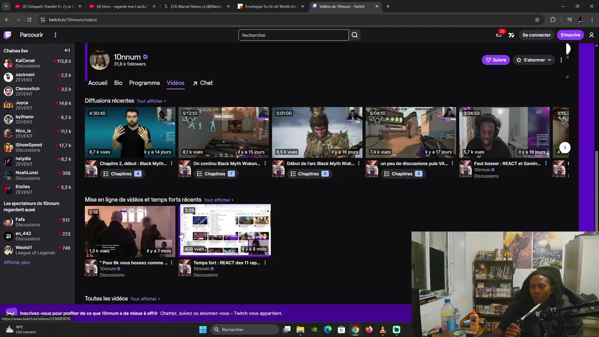
Task: Open Joyca live channel
Action: click(37, 105)
